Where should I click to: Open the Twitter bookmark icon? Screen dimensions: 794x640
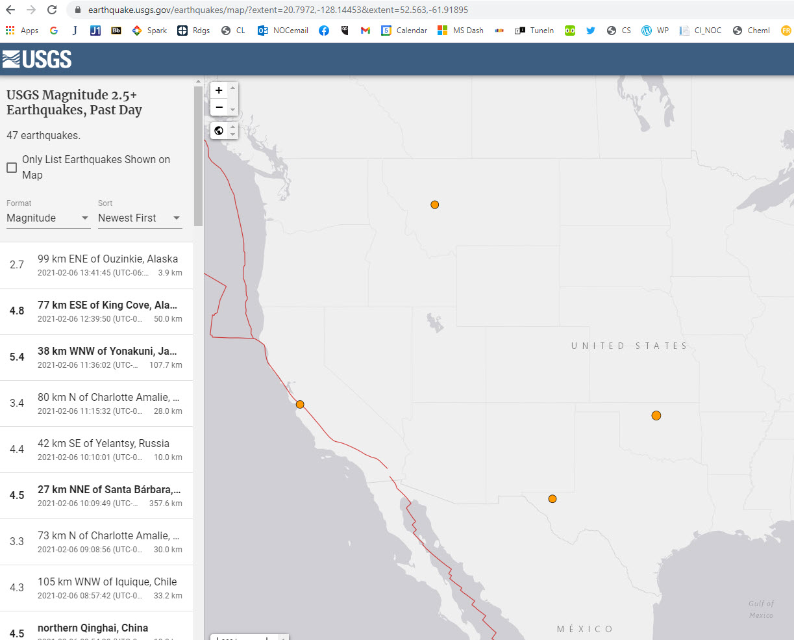pyautogui.click(x=591, y=31)
